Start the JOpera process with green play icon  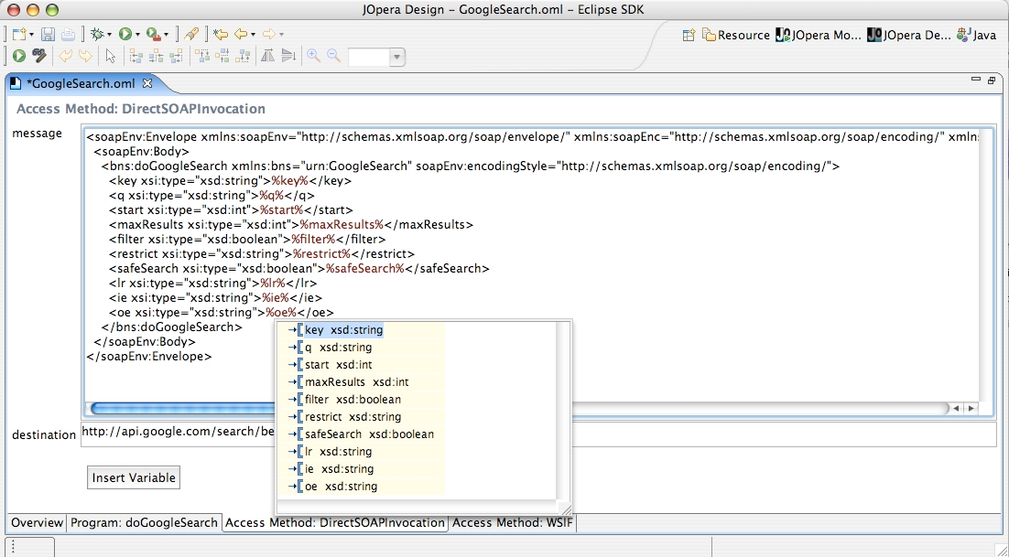click(x=19, y=57)
